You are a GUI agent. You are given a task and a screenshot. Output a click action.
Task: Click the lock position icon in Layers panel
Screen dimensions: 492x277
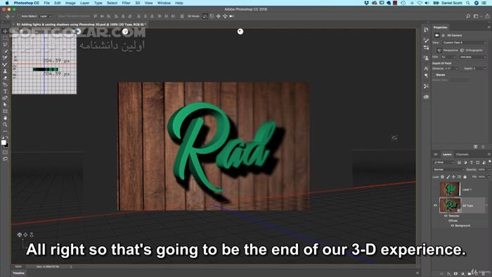point(454,177)
